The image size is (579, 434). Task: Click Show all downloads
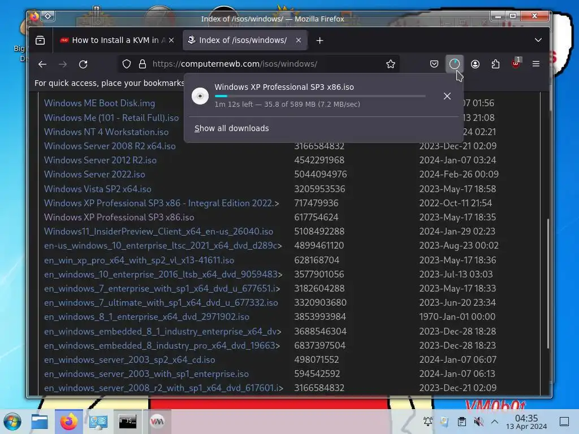point(231,128)
